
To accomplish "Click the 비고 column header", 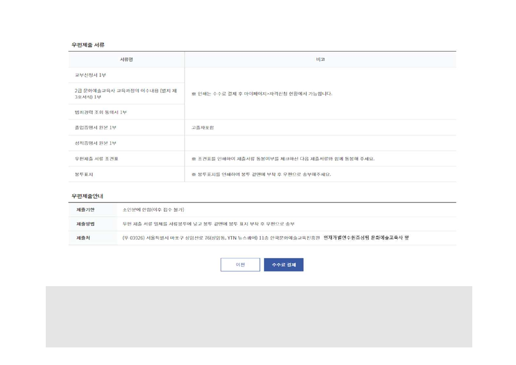I will pos(320,60).
